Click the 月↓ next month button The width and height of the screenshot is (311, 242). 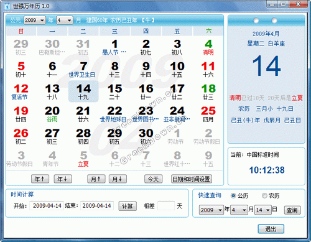(x=118, y=179)
